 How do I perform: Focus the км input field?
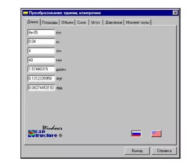point(41,32)
